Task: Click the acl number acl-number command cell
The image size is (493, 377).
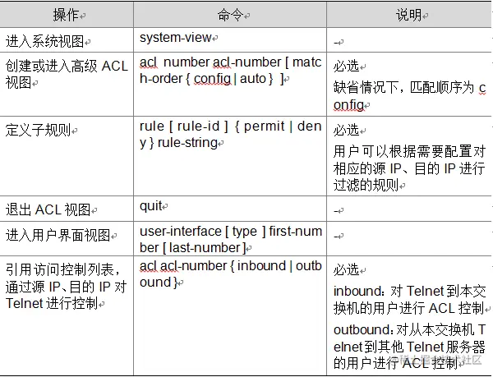Action: [231, 71]
